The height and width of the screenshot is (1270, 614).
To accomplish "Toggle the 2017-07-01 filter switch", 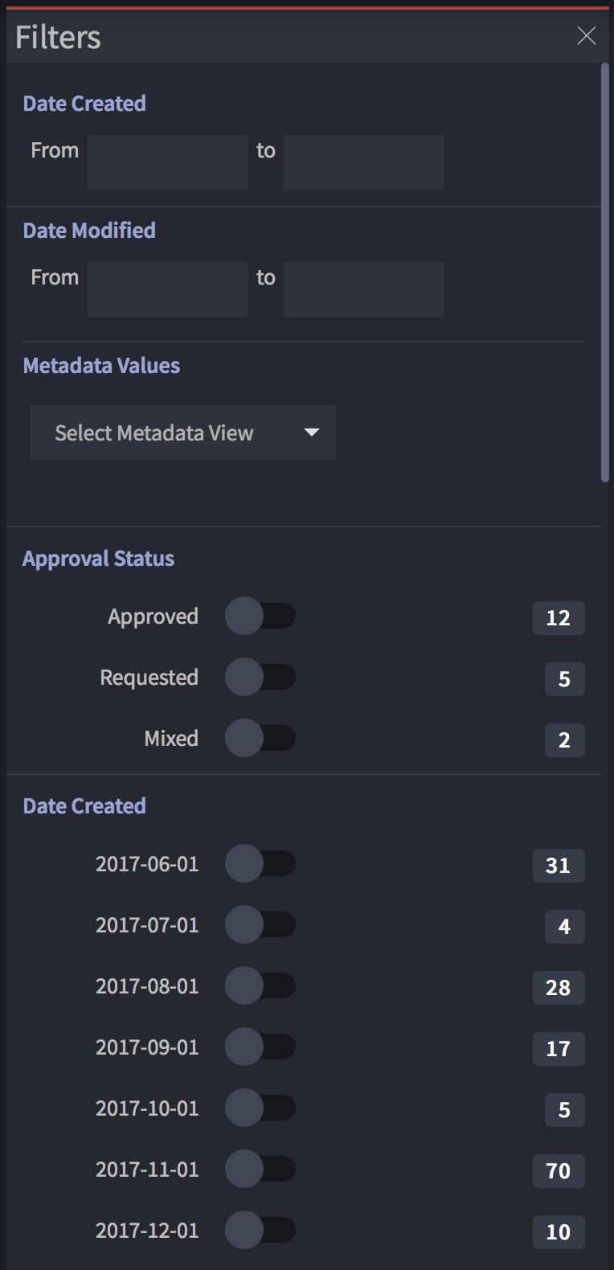I will point(260,924).
